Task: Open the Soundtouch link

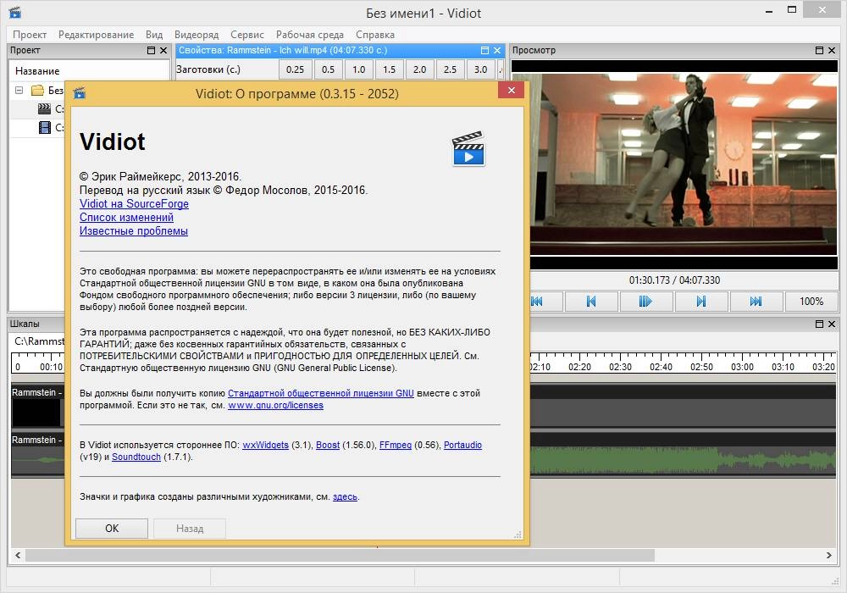Action: [136, 457]
